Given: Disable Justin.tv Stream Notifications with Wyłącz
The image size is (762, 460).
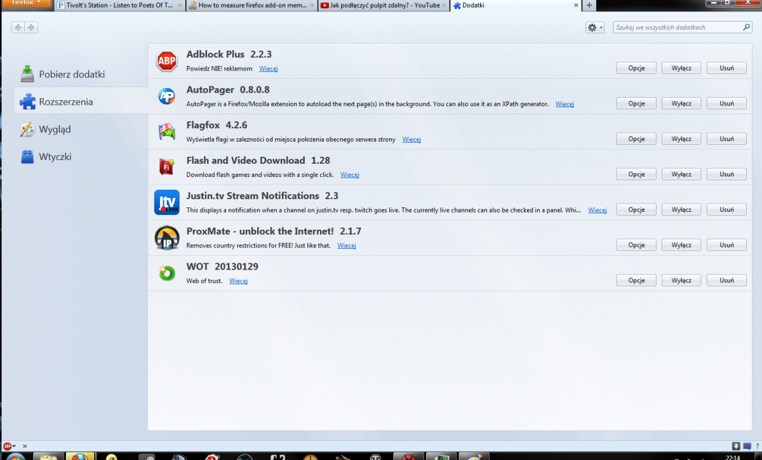Looking at the screenshot, I should [x=681, y=210].
